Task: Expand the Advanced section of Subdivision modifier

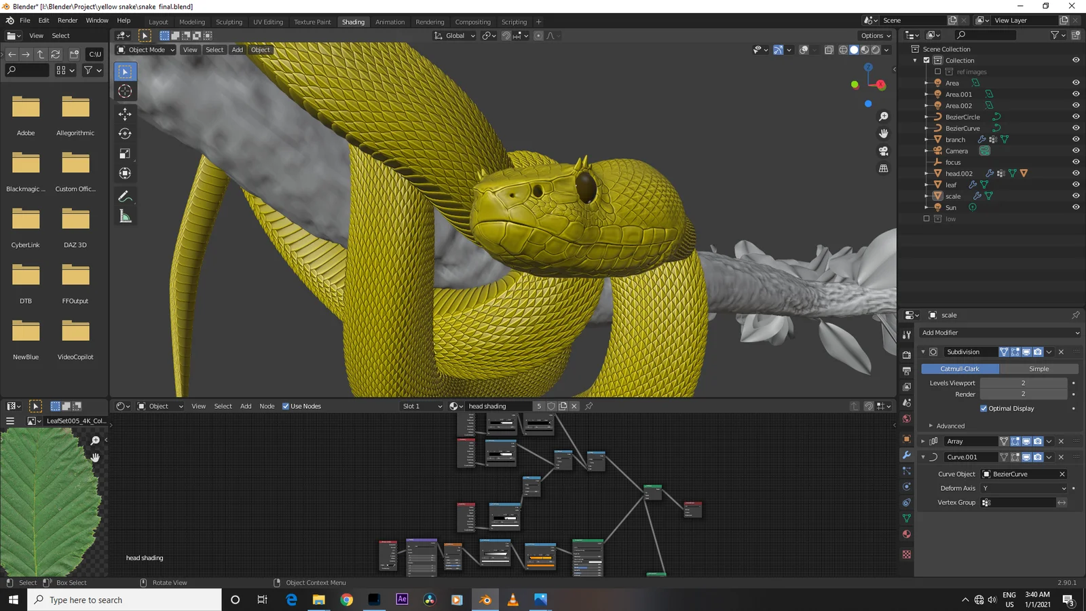Action: click(948, 426)
